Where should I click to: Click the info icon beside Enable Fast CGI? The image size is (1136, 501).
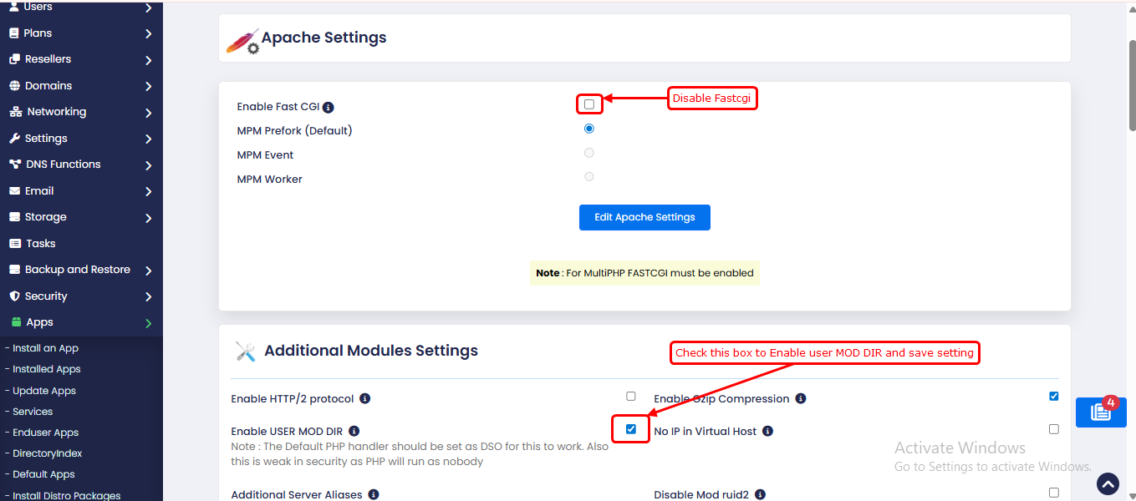tap(329, 108)
